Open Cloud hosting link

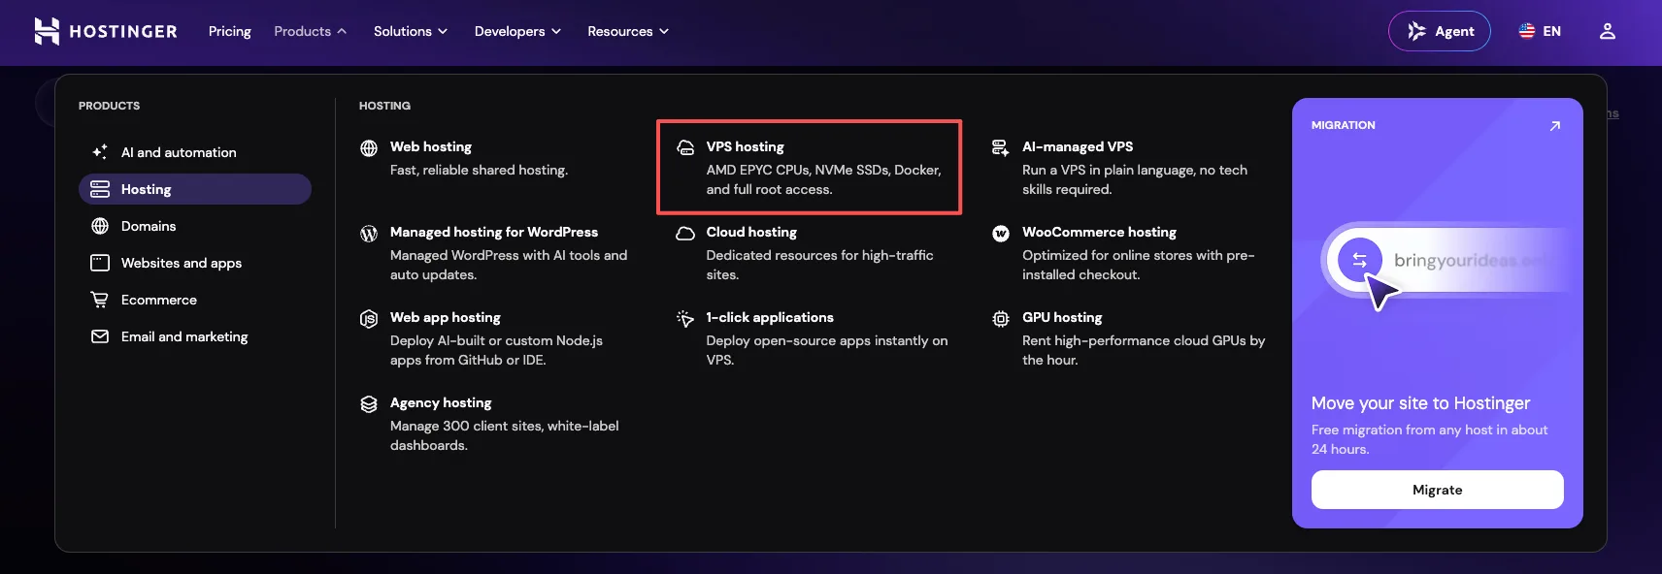(x=751, y=232)
